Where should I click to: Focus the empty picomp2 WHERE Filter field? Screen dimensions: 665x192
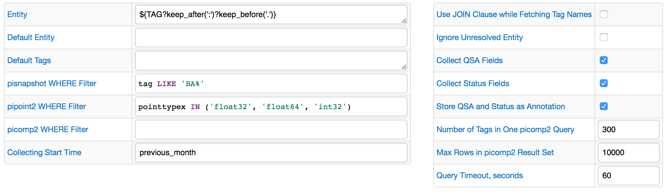pyautogui.click(x=271, y=130)
